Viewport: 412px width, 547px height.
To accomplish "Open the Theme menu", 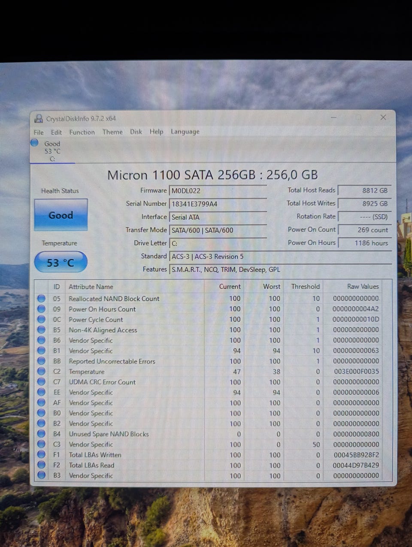I will pyautogui.click(x=112, y=132).
